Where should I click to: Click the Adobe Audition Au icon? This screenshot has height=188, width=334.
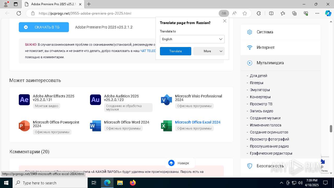[96, 100]
